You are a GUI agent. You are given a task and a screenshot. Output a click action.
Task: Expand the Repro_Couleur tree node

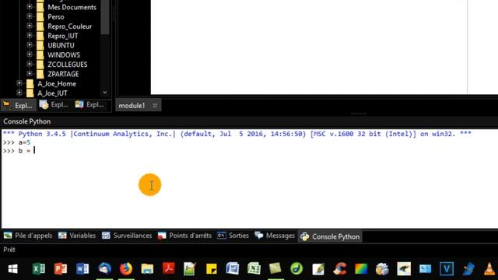pyautogui.click(x=30, y=26)
